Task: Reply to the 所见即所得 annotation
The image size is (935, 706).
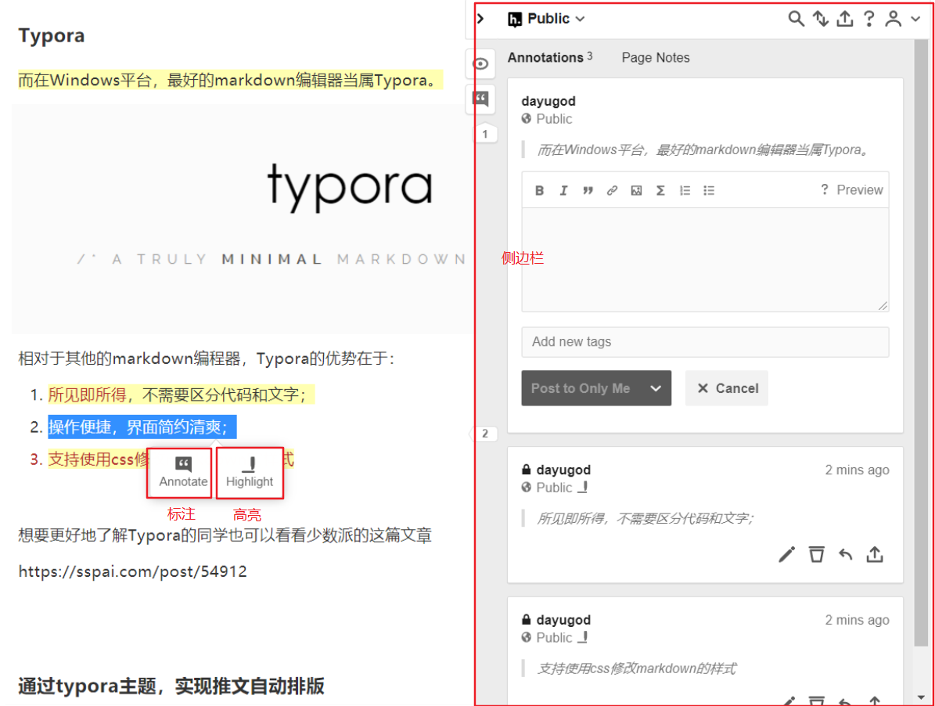Action: (846, 554)
